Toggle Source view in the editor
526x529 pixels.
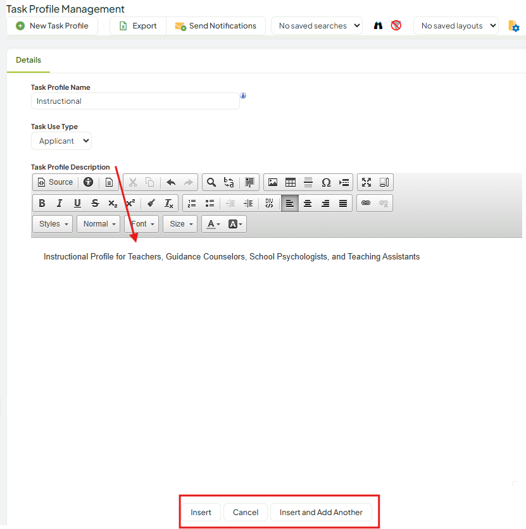click(55, 182)
